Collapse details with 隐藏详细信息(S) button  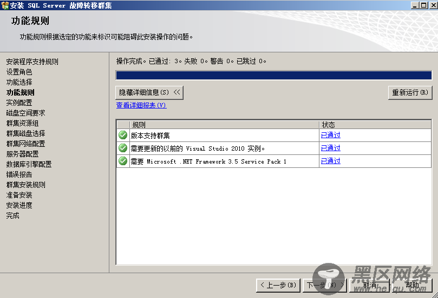(x=149, y=92)
